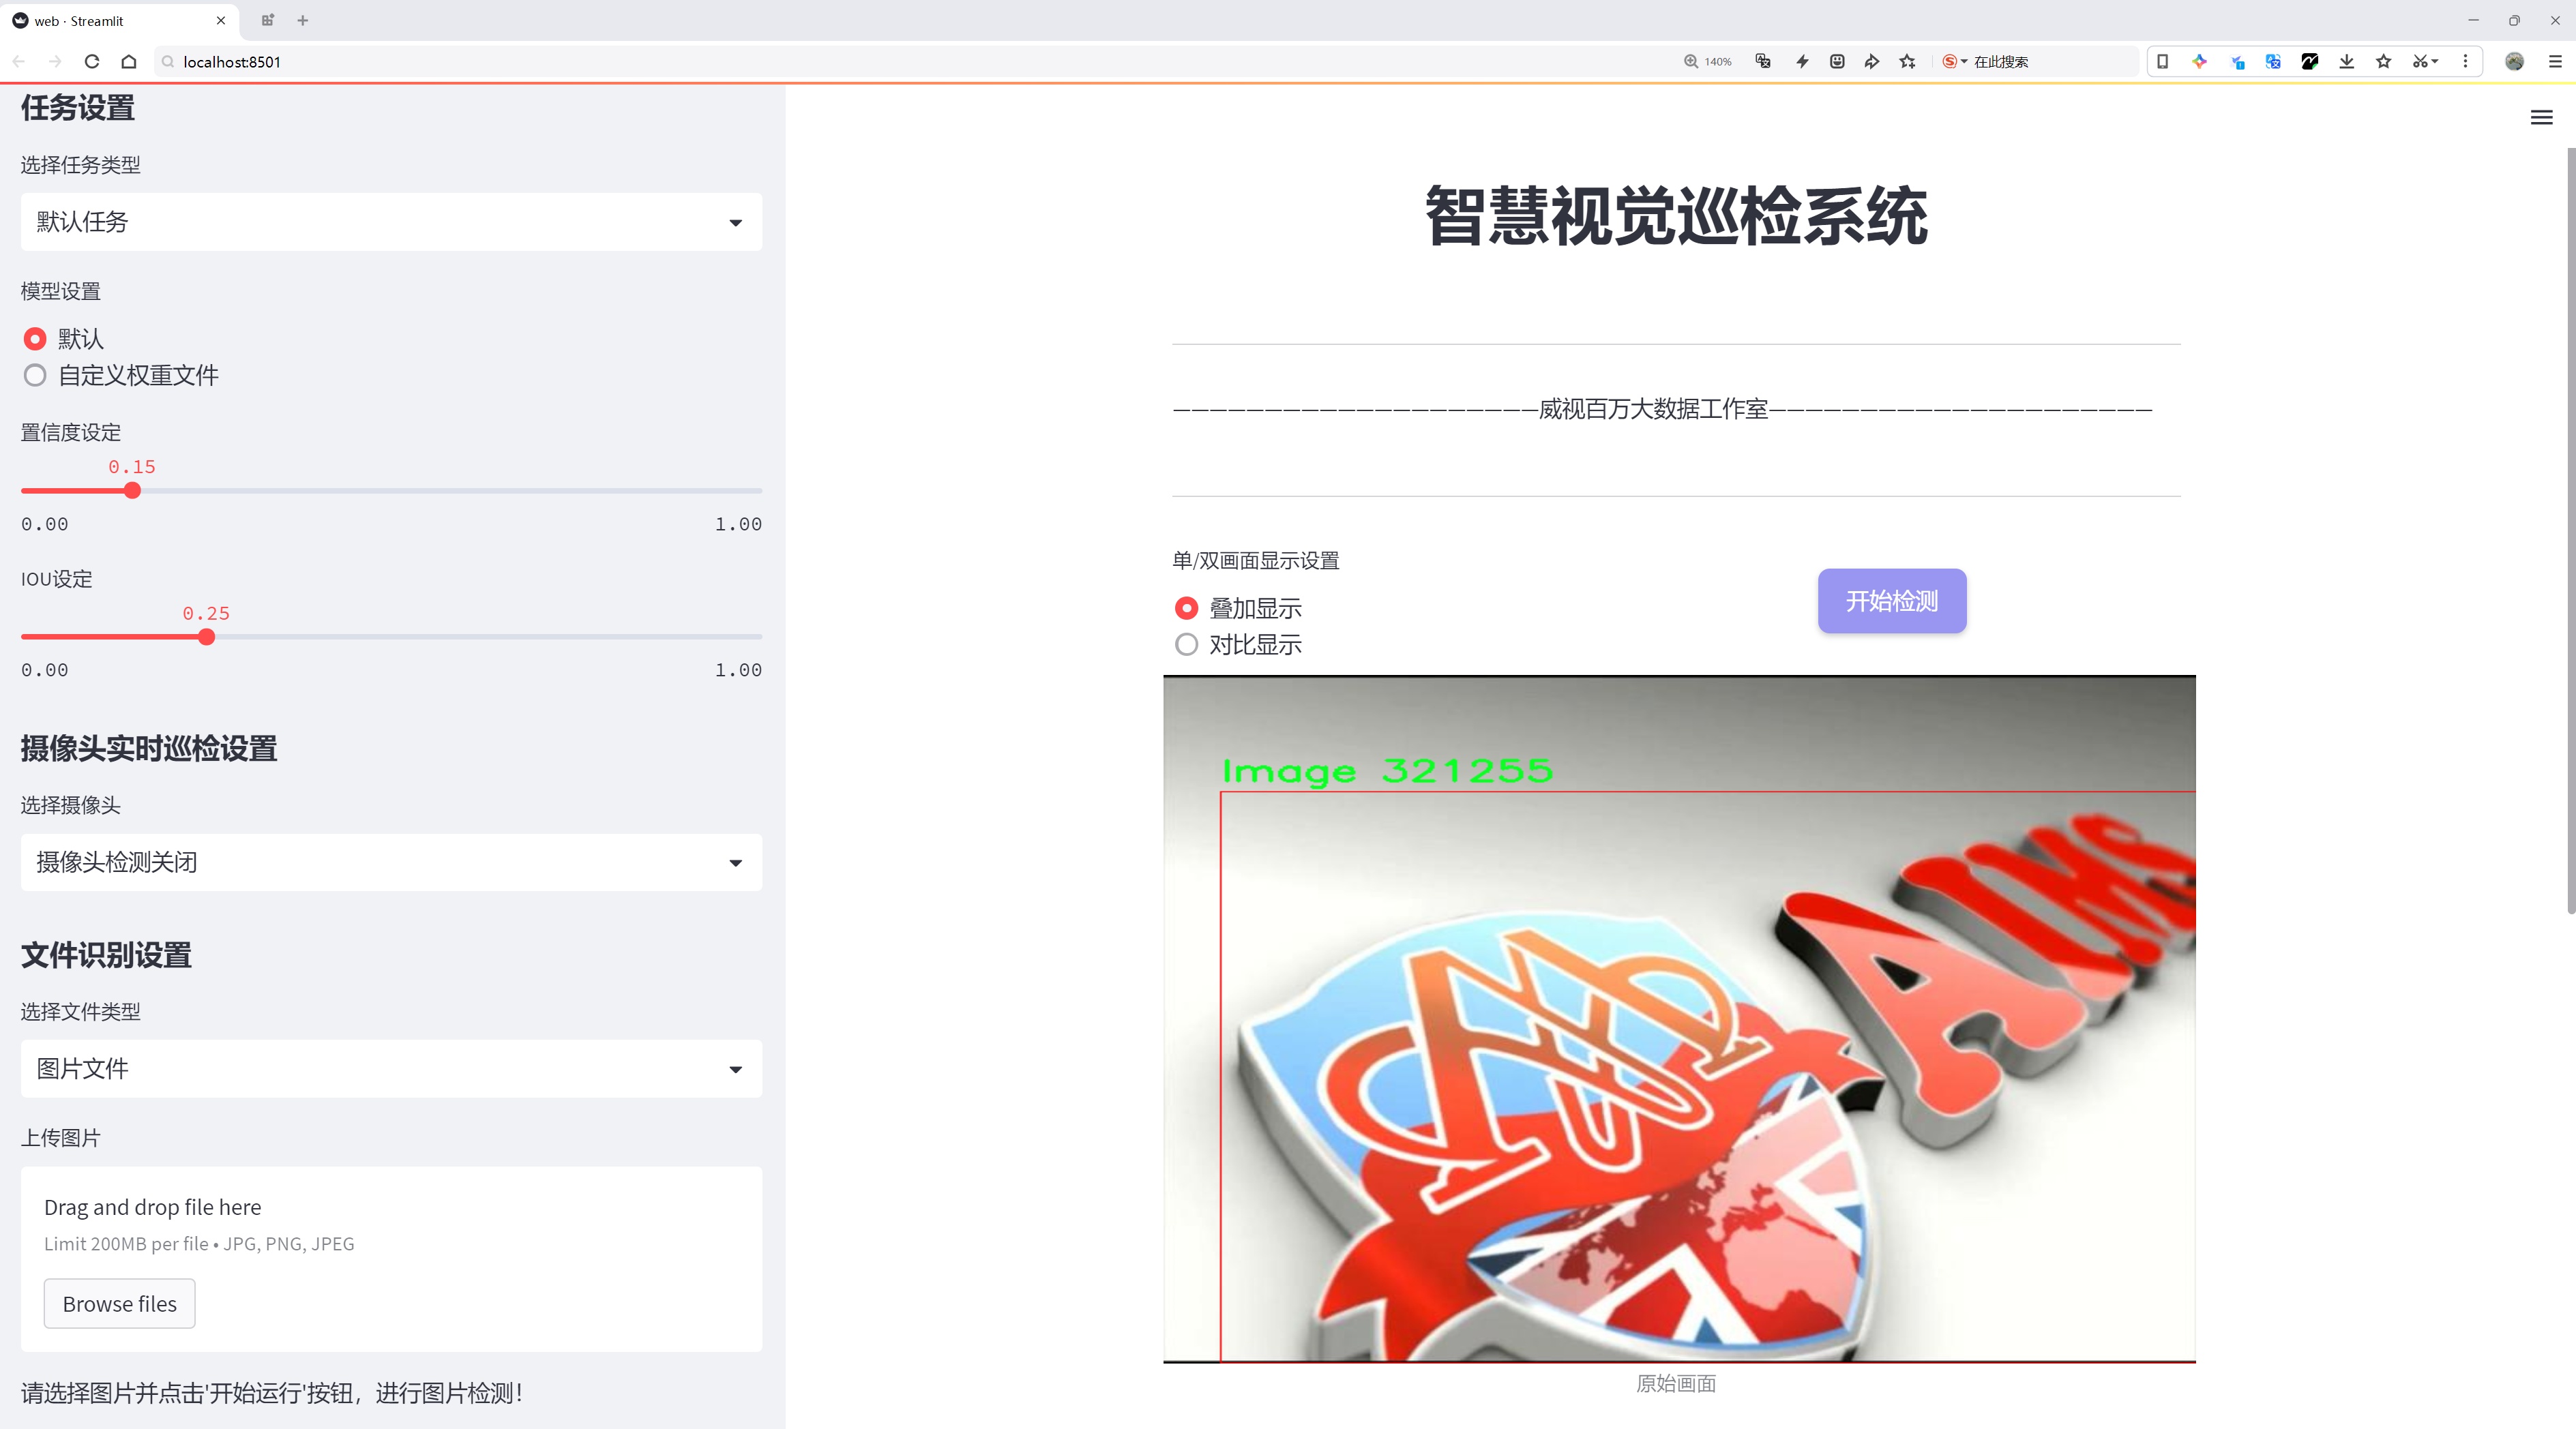The width and height of the screenshot is (2576, 1429).
Task: Click the IOU slider handle at 0.25
Action: point(206,637)
